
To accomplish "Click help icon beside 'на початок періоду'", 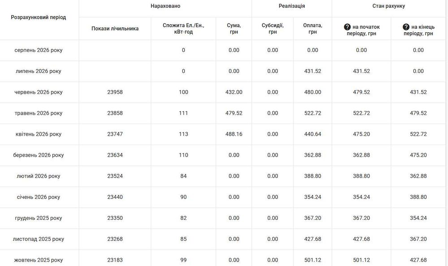I will click(347, 27).
